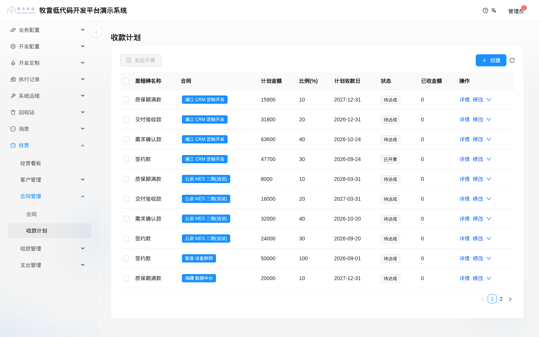Screen dimensions: 539x337
Task: Click the 回收站 trash icon
Action: click(13, 112)
